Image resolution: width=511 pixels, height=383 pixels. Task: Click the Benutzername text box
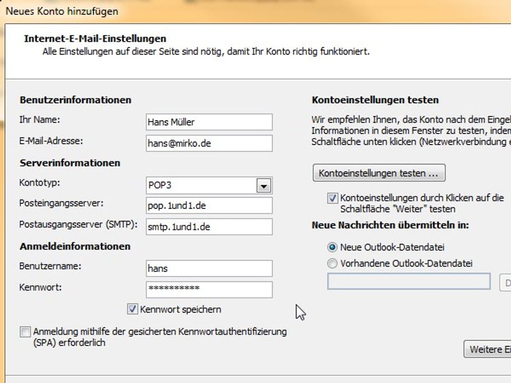coord(209,268)
